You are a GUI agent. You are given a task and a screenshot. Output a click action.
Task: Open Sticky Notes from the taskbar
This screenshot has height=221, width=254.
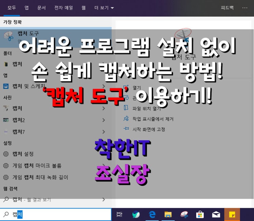click(x=232, y=215)
